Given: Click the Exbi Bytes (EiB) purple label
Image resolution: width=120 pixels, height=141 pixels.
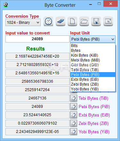Looking at the screenshot, I should tap(94, 115).
